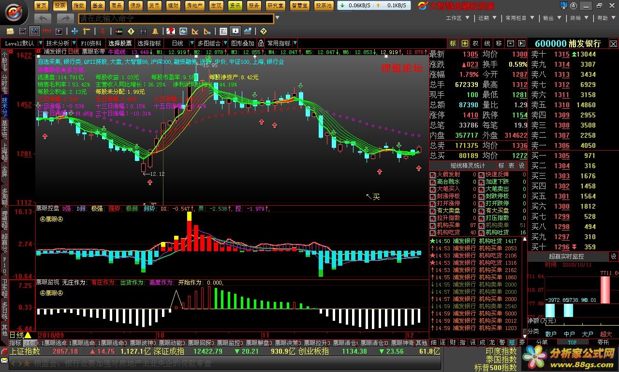Expand the Level2默认 dropdown arrow
The width and height of the screenshot is (619, 372).
point(40,43)
